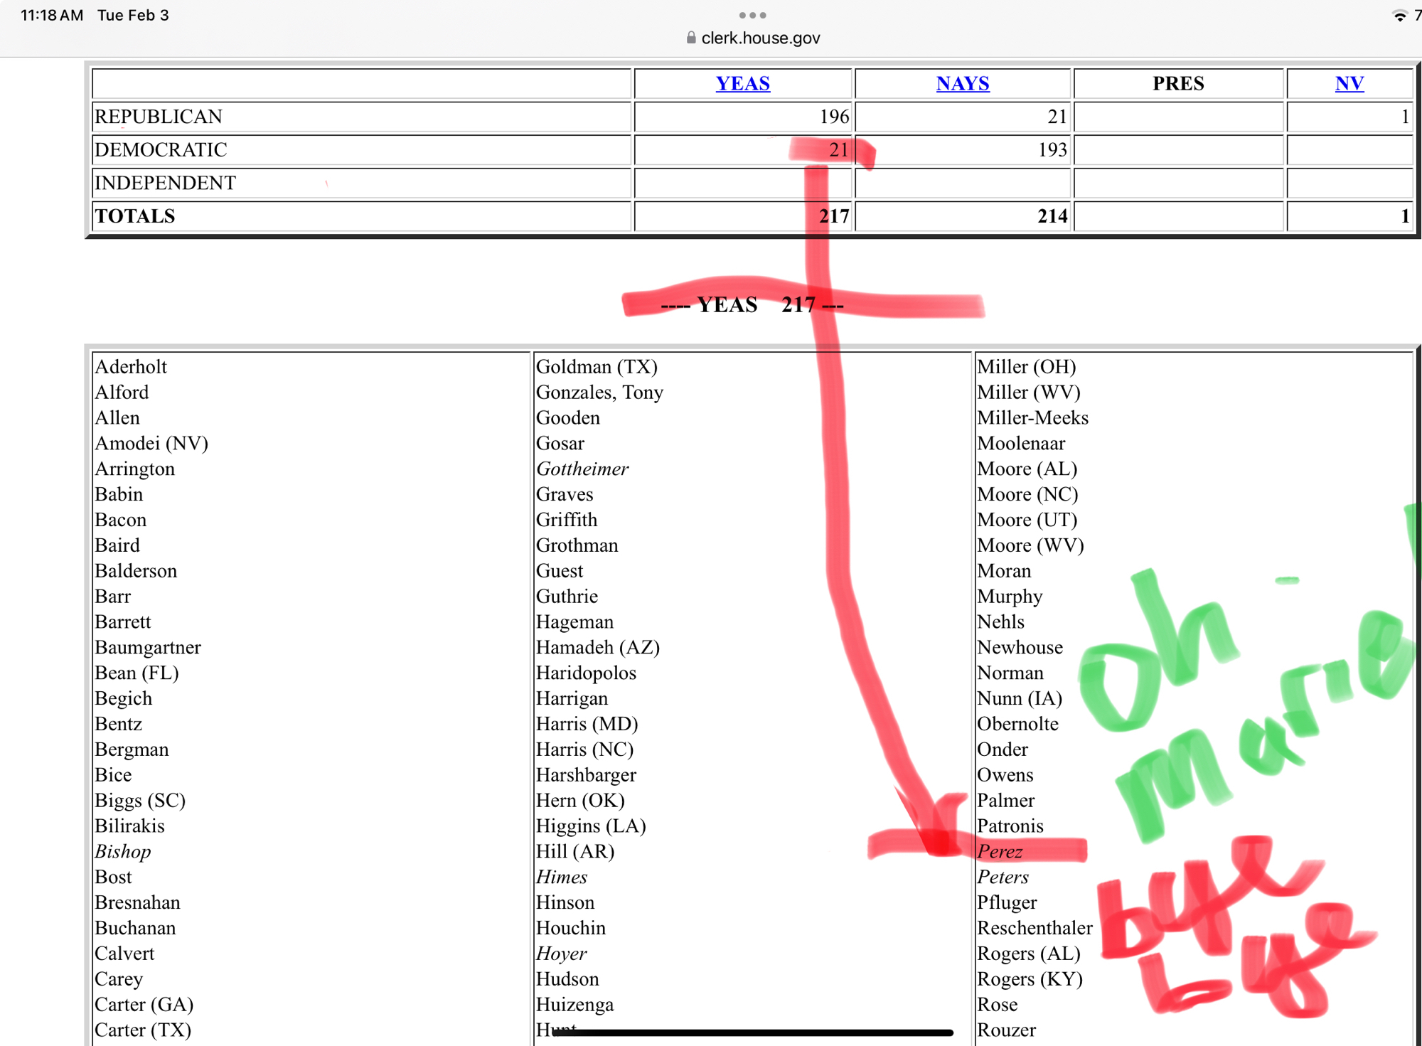Follow the NV column header link
This screenshot has width=1422, height=1046.
tap(1349, 83)
